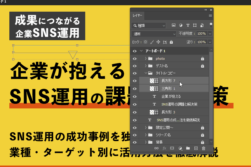
Task: Create new fill or adjustment layer
Action: tap(180, 148)
